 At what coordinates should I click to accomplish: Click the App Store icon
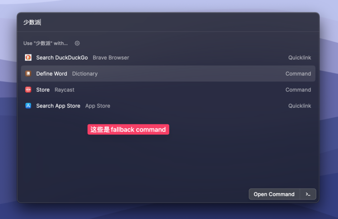pos(28,106)
